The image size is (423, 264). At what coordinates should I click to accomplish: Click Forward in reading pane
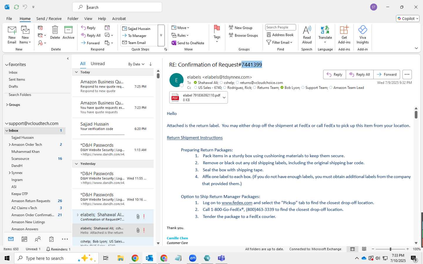click(x=387, y=75)
